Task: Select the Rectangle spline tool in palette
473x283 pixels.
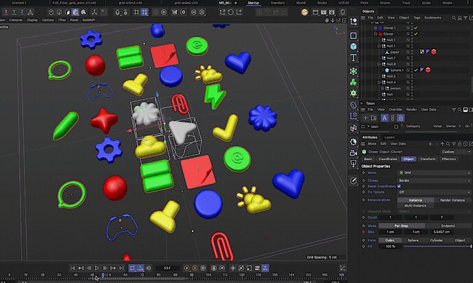Action: click(x=353, y=36)
